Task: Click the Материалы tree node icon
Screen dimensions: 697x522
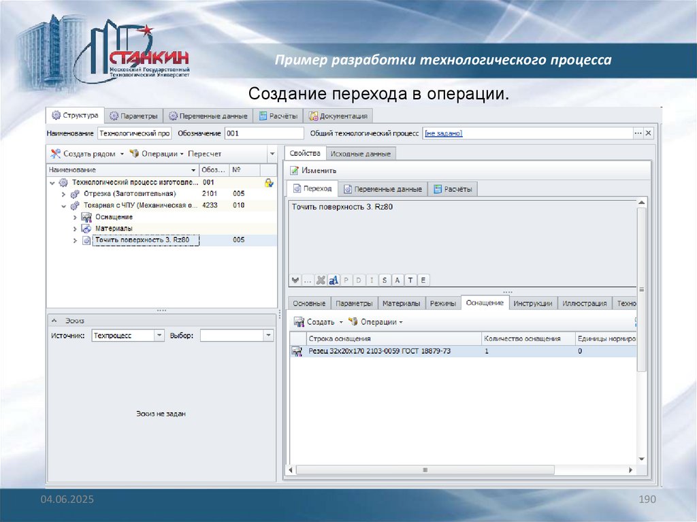Action: [86, 229]
